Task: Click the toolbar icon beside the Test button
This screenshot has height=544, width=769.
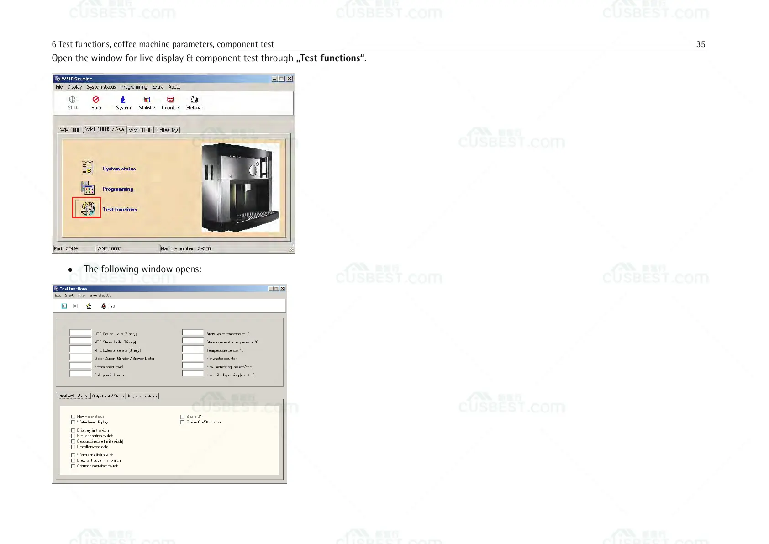Action: (89, 306)
